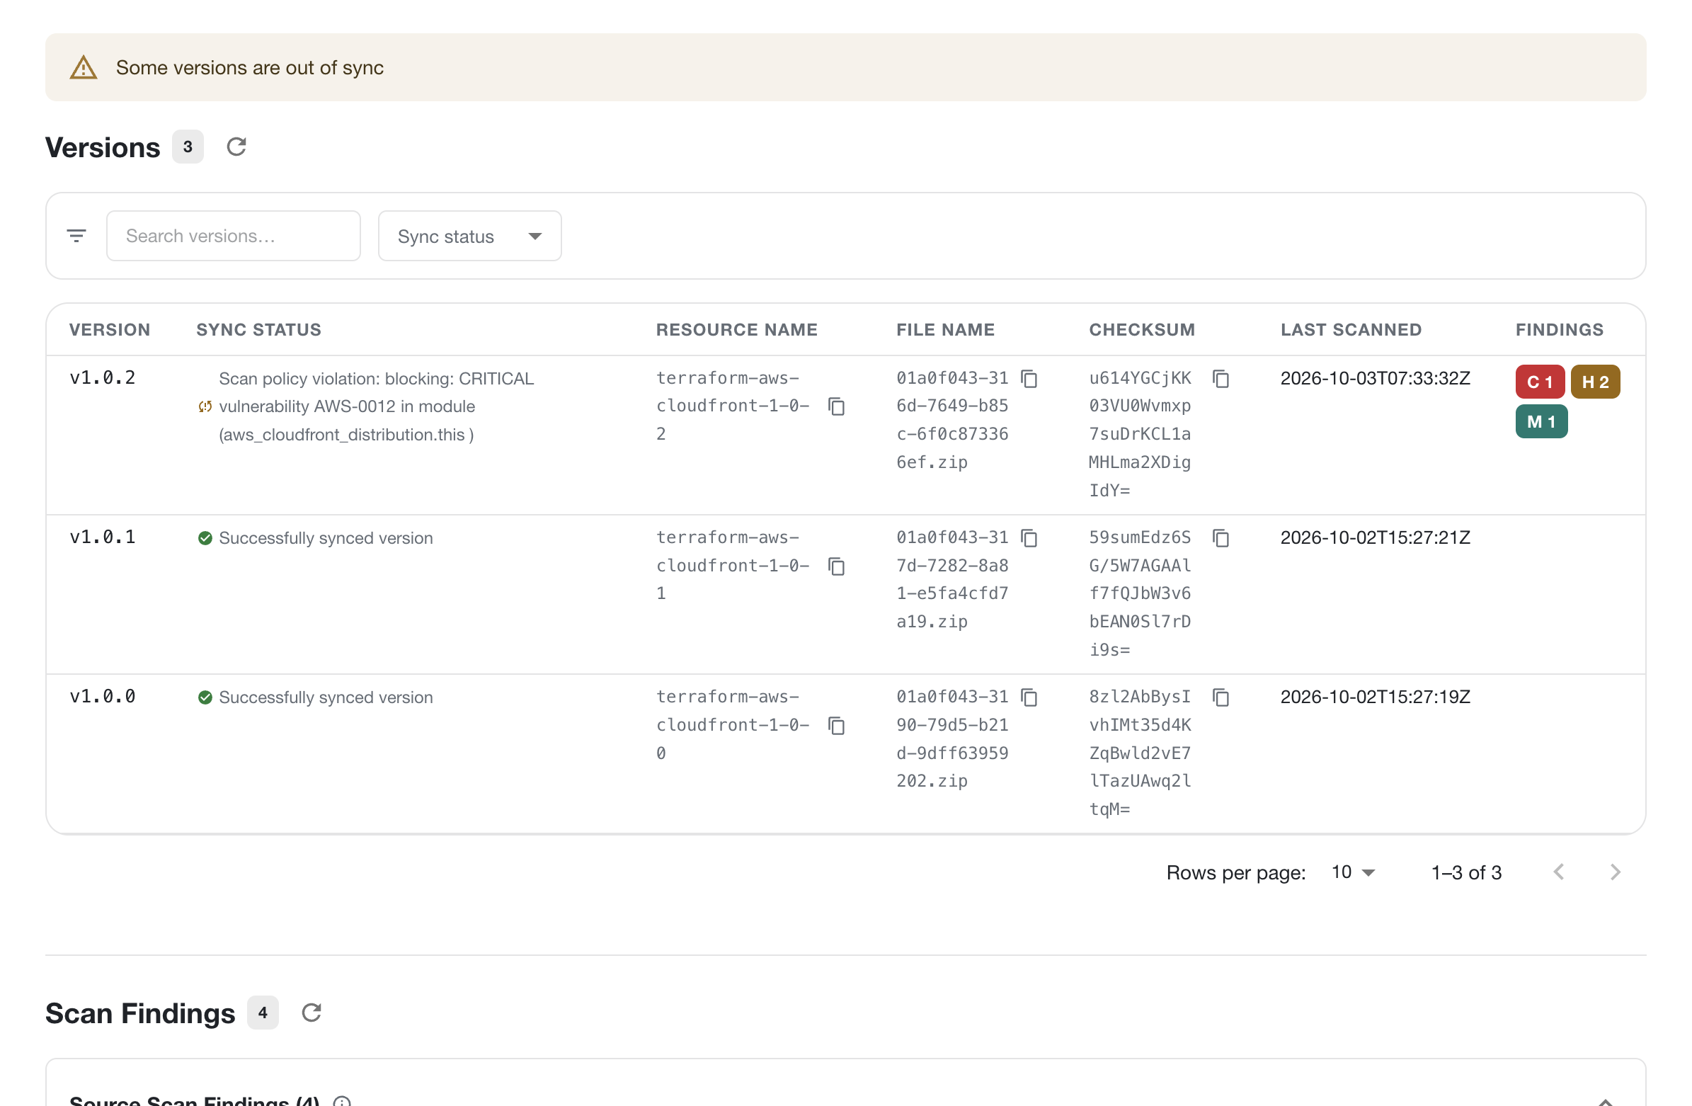Copy checksum starting u614YGCjKK
Viewport: 1692px width, 1106px height.
[1221, 378]
